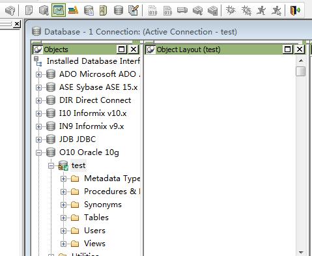The width and height of the screenshot is (312, 256).
Task: Click Object Layout scrollbar up arrow
Action: (x=301, y=61)
